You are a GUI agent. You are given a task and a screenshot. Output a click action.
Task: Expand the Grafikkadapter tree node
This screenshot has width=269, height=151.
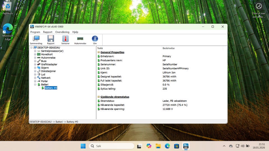(35, 65)
